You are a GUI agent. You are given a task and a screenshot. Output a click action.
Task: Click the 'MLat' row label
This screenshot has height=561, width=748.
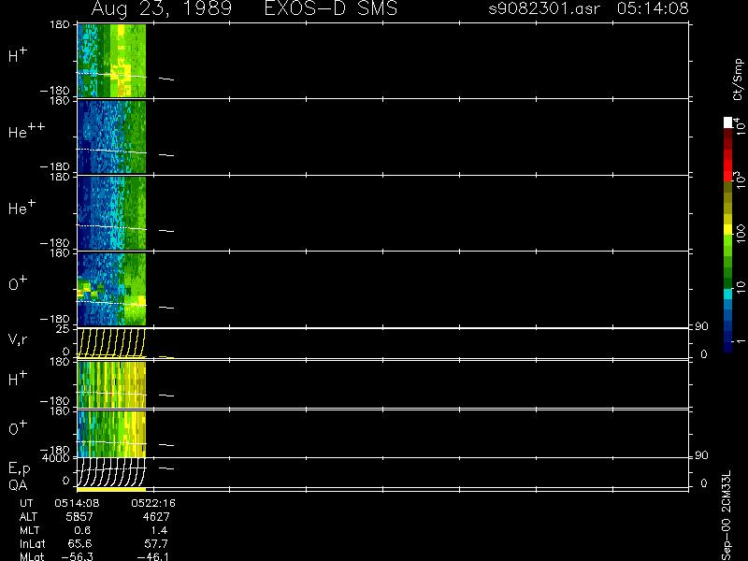32,556
